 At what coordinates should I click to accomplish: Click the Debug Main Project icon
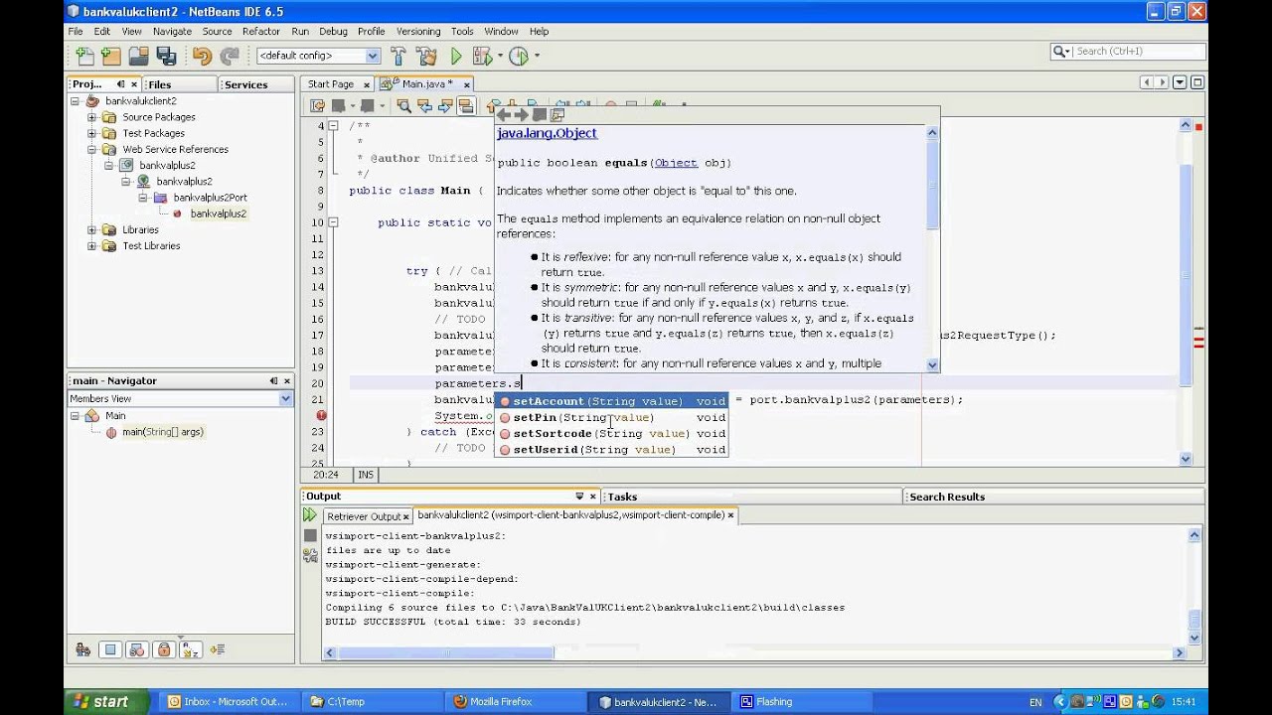(482, 57)
